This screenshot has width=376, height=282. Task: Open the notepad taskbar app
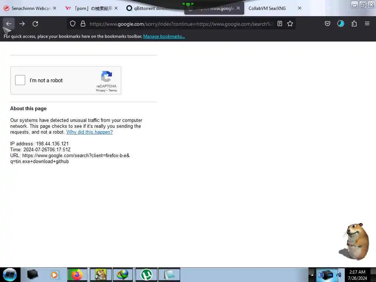pyautogui.click(x=169, y=275)
